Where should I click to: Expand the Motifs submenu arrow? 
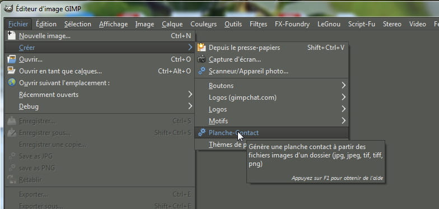(x=344, y=121)
